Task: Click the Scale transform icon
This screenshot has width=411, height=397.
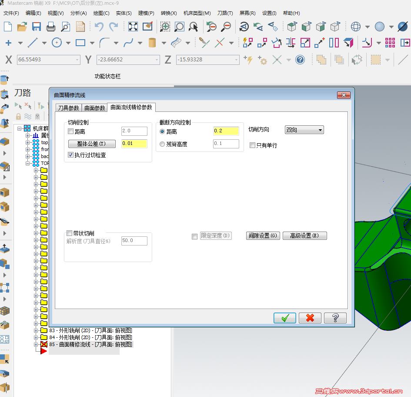Action: 305,43
